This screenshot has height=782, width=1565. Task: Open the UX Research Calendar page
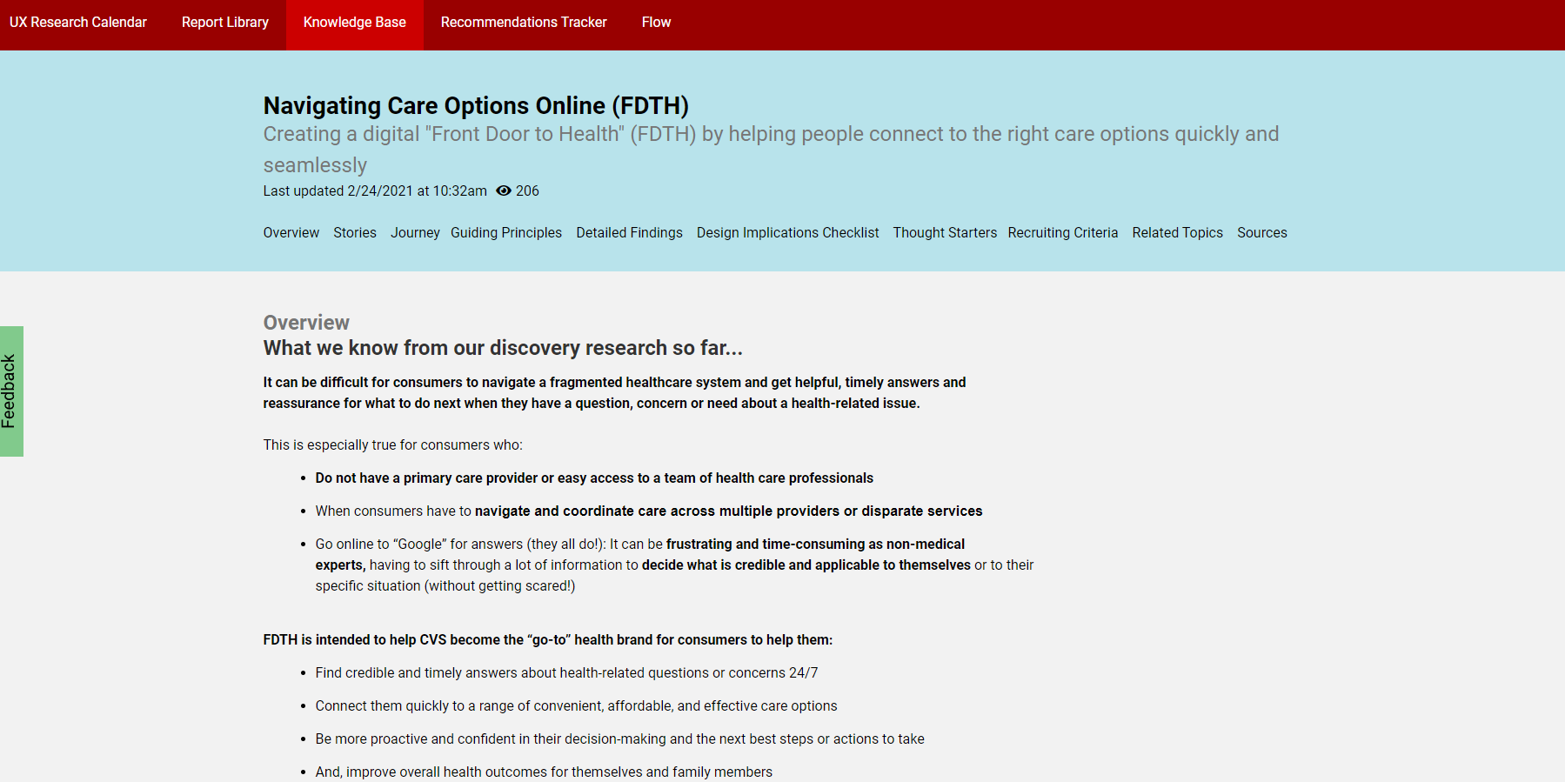78,23
